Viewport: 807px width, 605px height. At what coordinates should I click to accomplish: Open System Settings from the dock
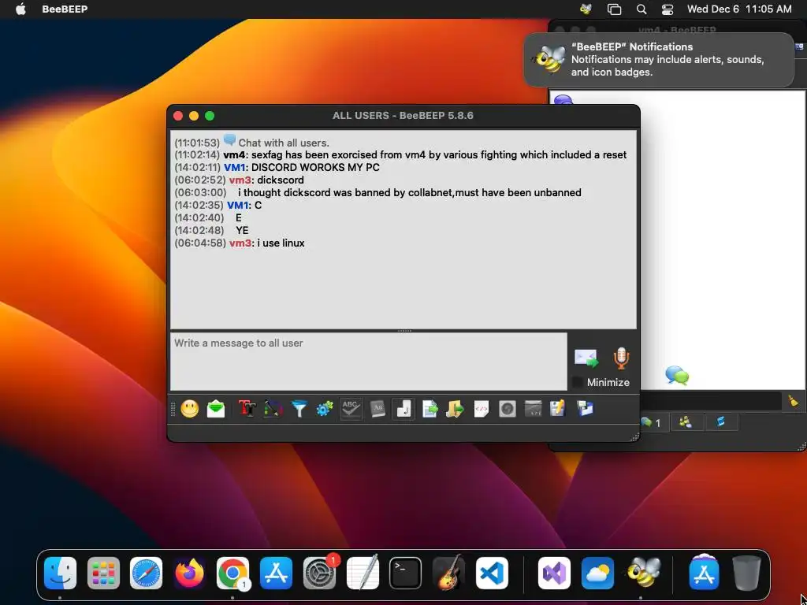319,573
